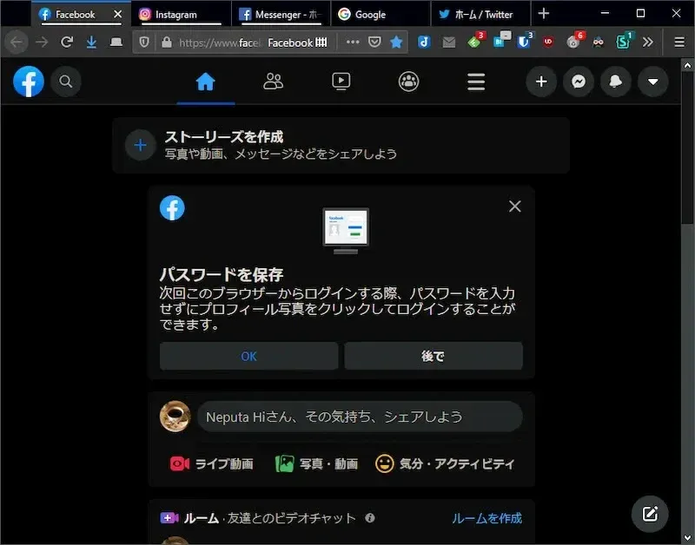Screen dimensions: 695x545
Task: Open the Facebook Home feed icon
Action: pyautogui.click(x=204, y=82)
